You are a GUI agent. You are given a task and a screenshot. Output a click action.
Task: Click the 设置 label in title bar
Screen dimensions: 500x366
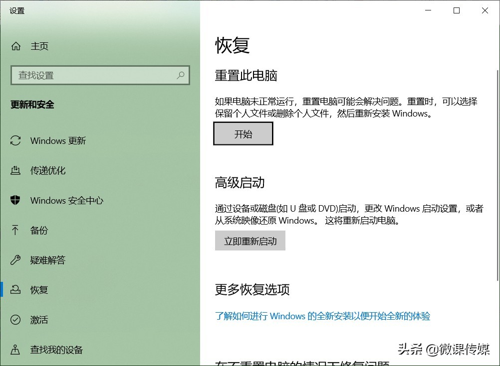pyautogui.click(x=16, y=10)
